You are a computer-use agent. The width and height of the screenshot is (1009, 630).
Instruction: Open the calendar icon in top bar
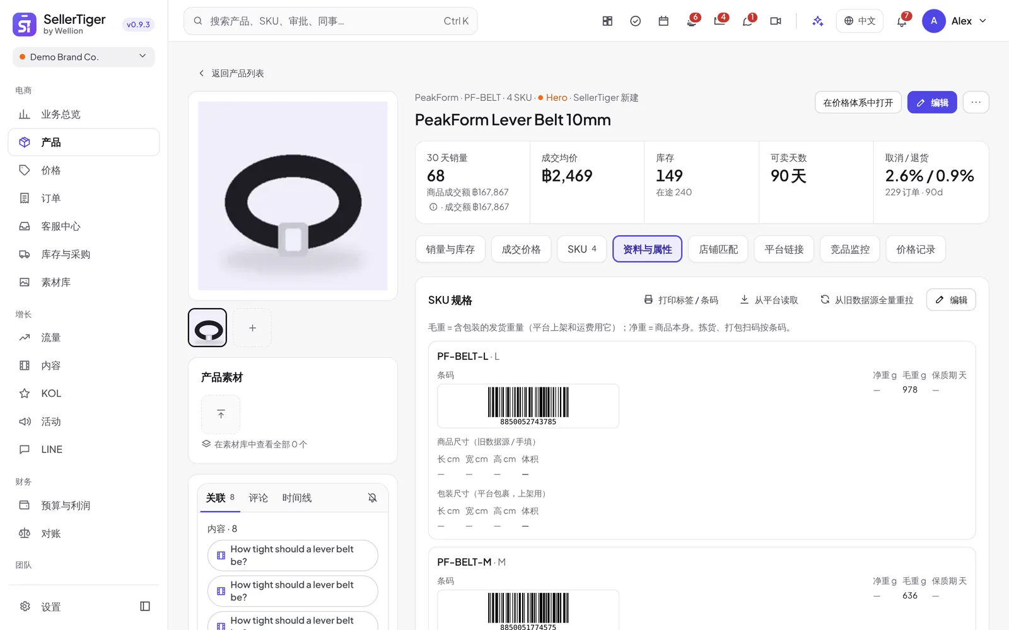663,21
